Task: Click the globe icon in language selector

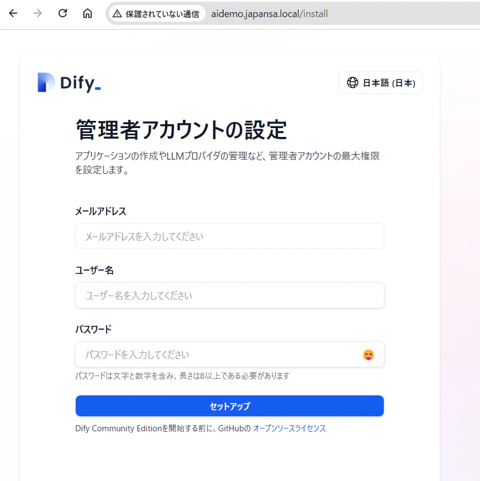Action: (x=352, y=82)
